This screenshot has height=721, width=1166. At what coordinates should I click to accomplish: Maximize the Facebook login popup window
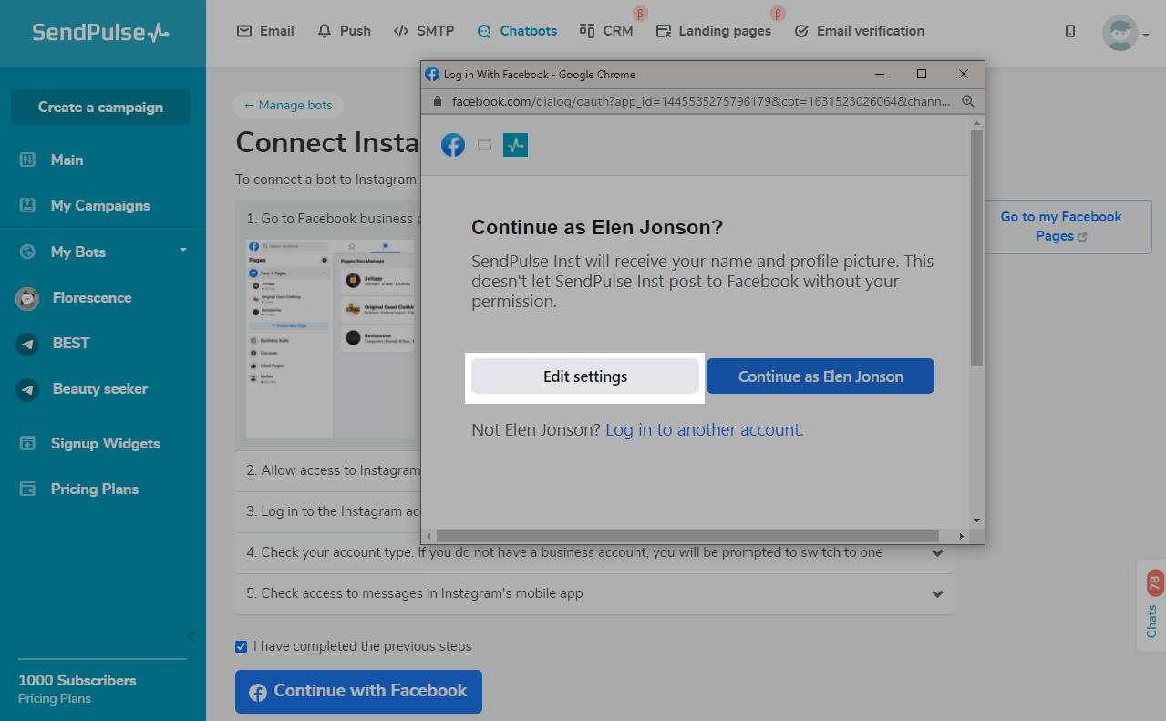pos(921,74)
